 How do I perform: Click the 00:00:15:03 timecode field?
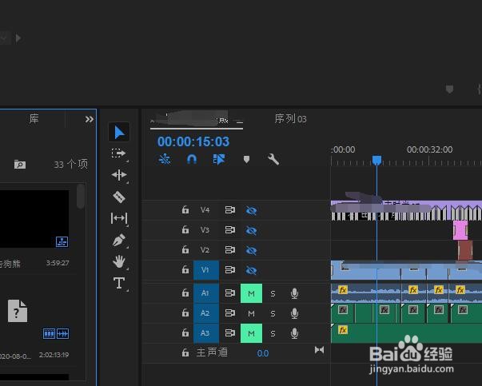click(x=193, y=141)
